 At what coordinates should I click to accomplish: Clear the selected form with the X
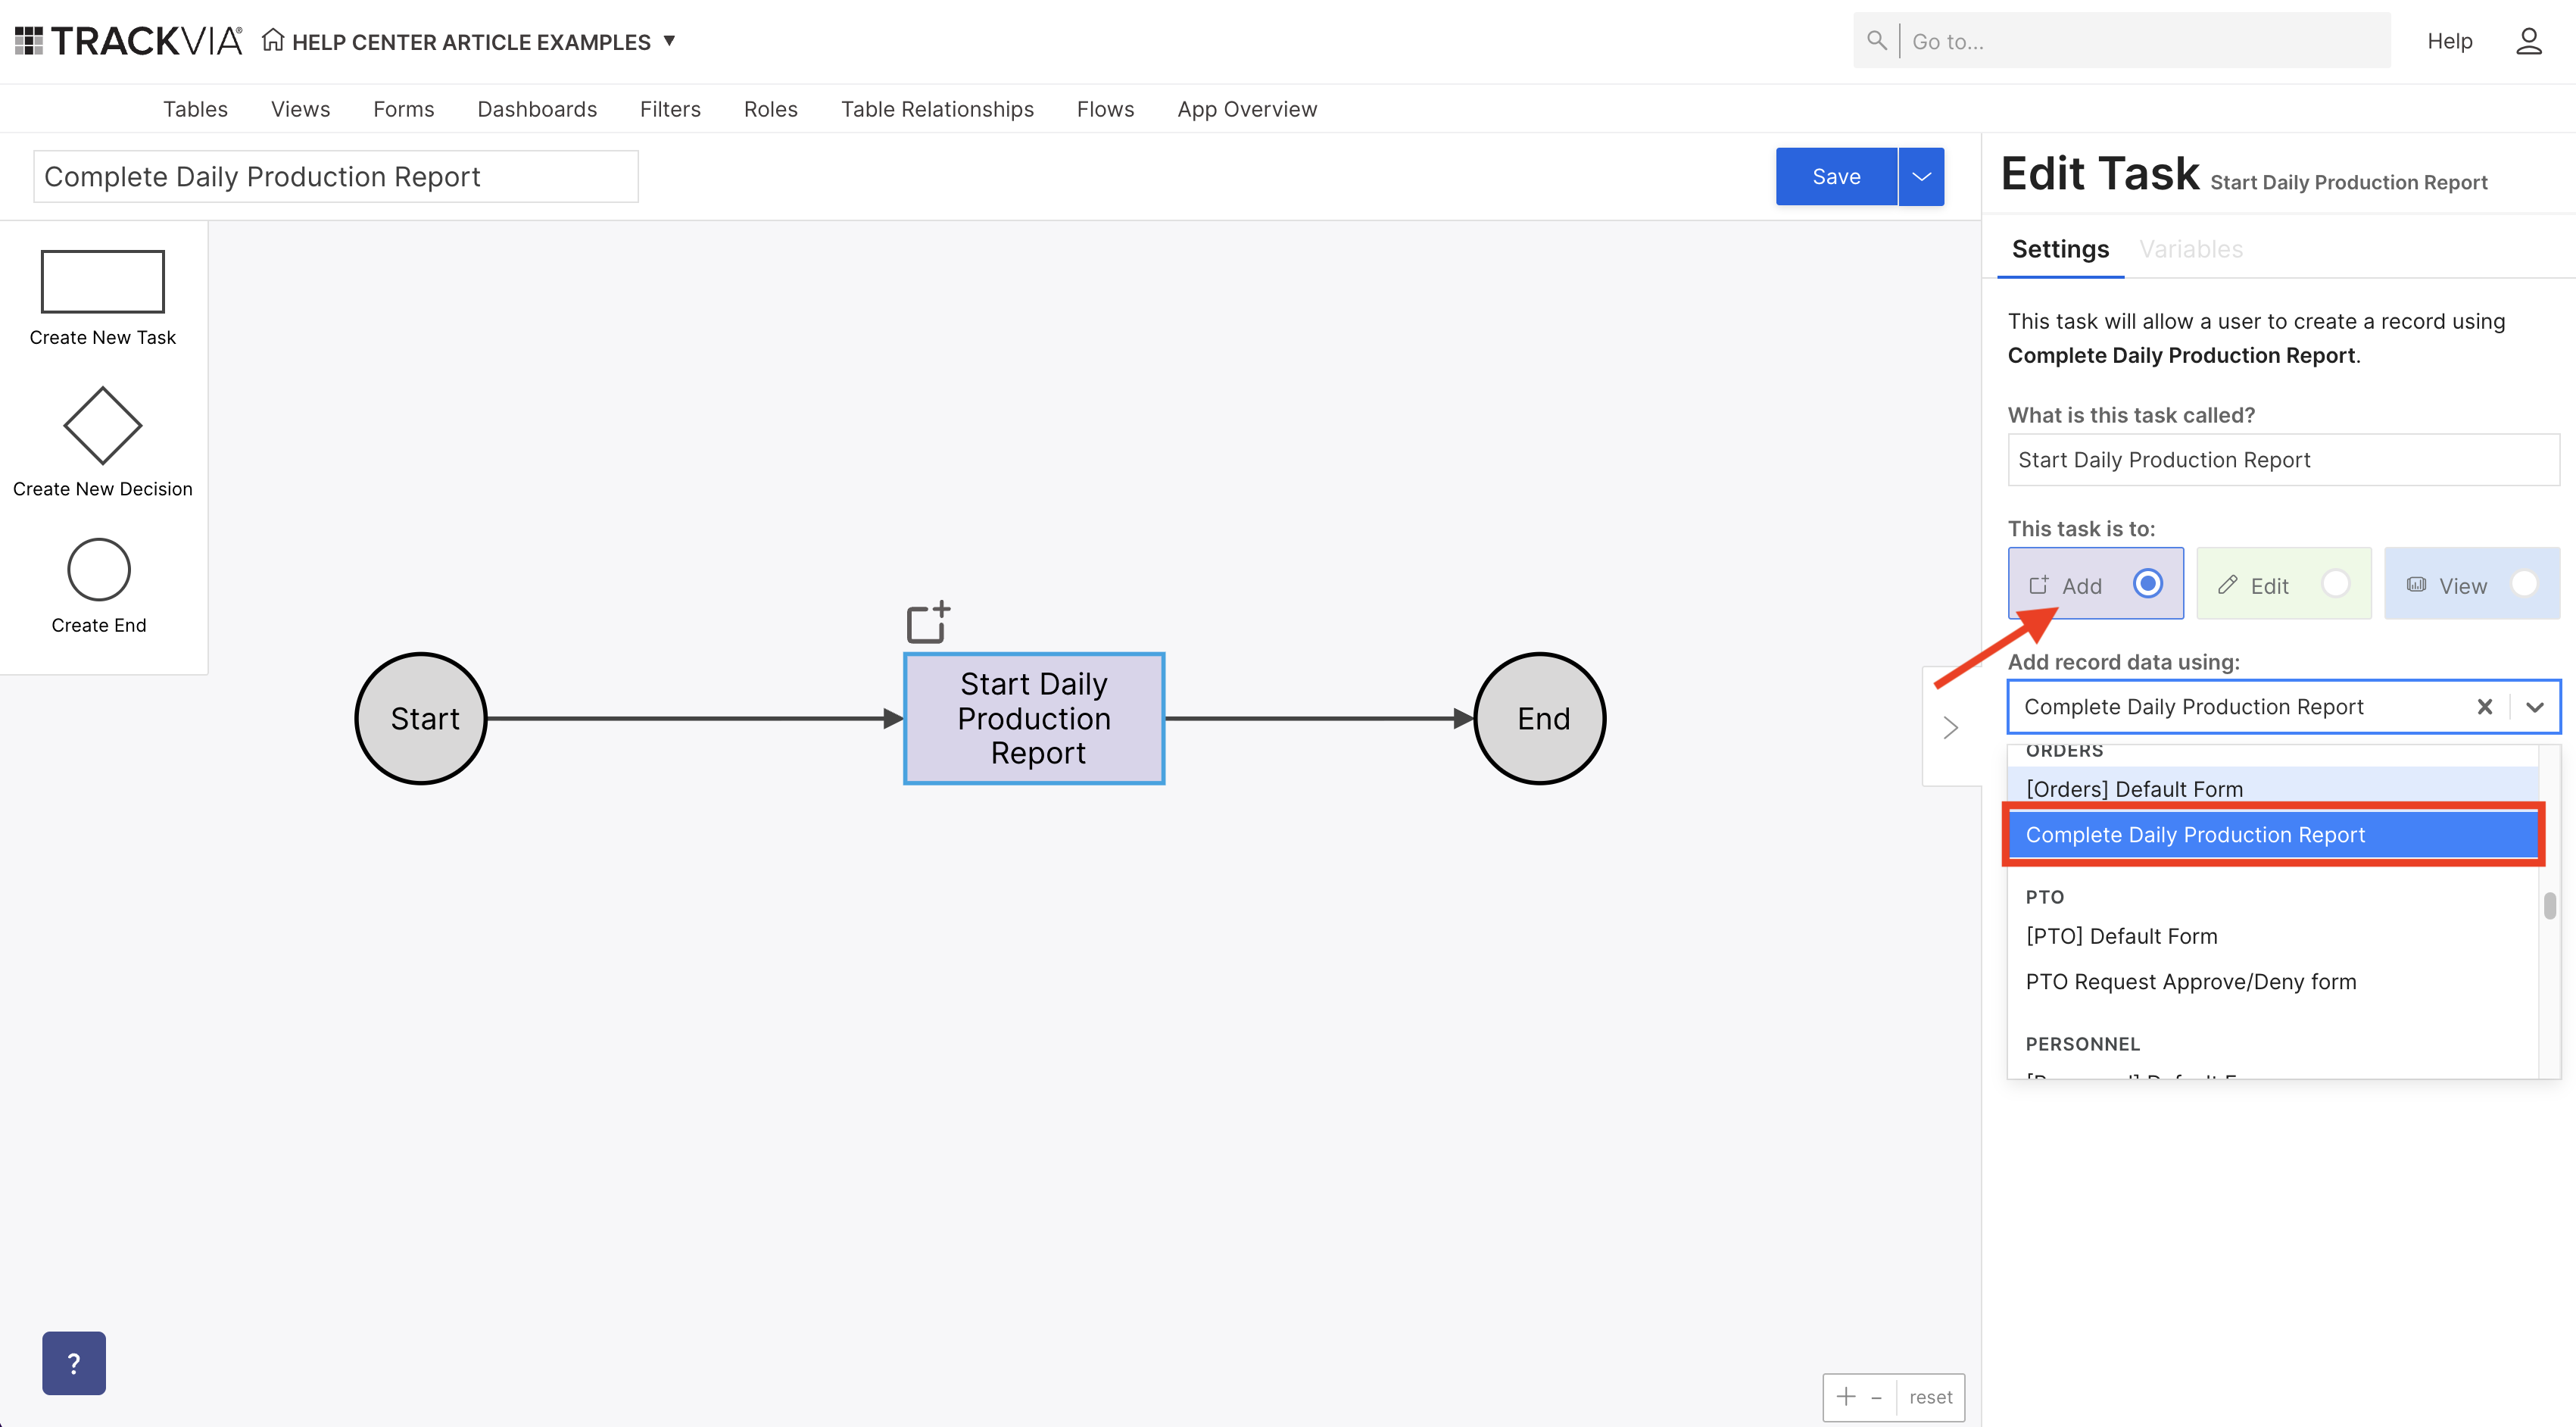[2484, 707]
